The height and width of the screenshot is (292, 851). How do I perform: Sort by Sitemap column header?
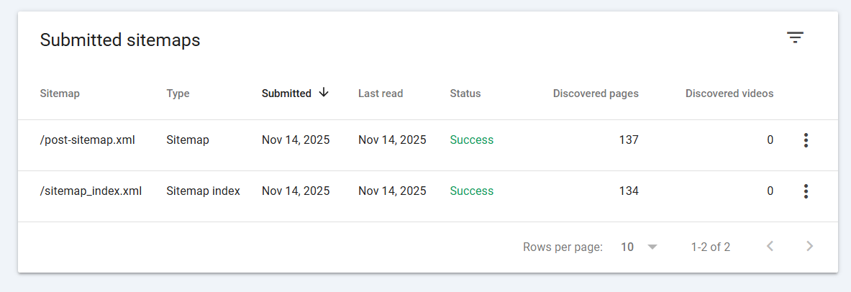60,93
